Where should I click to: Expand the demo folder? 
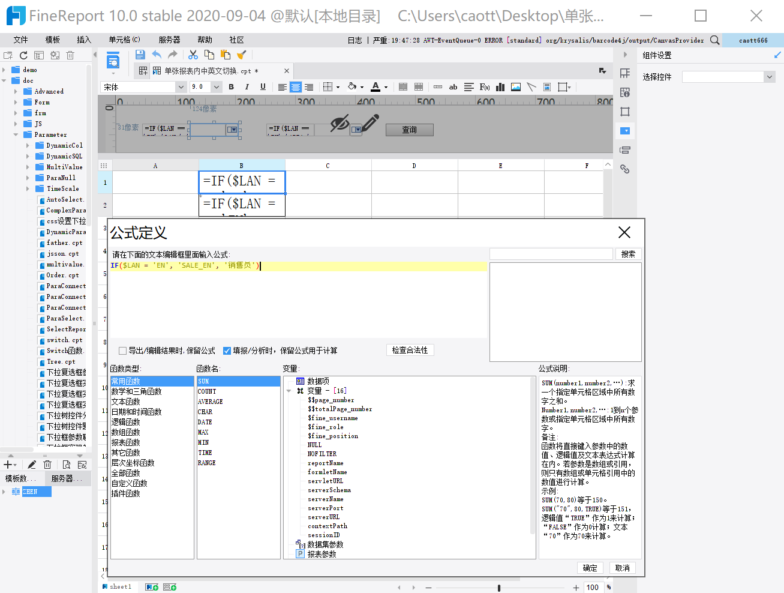[4, 70]
